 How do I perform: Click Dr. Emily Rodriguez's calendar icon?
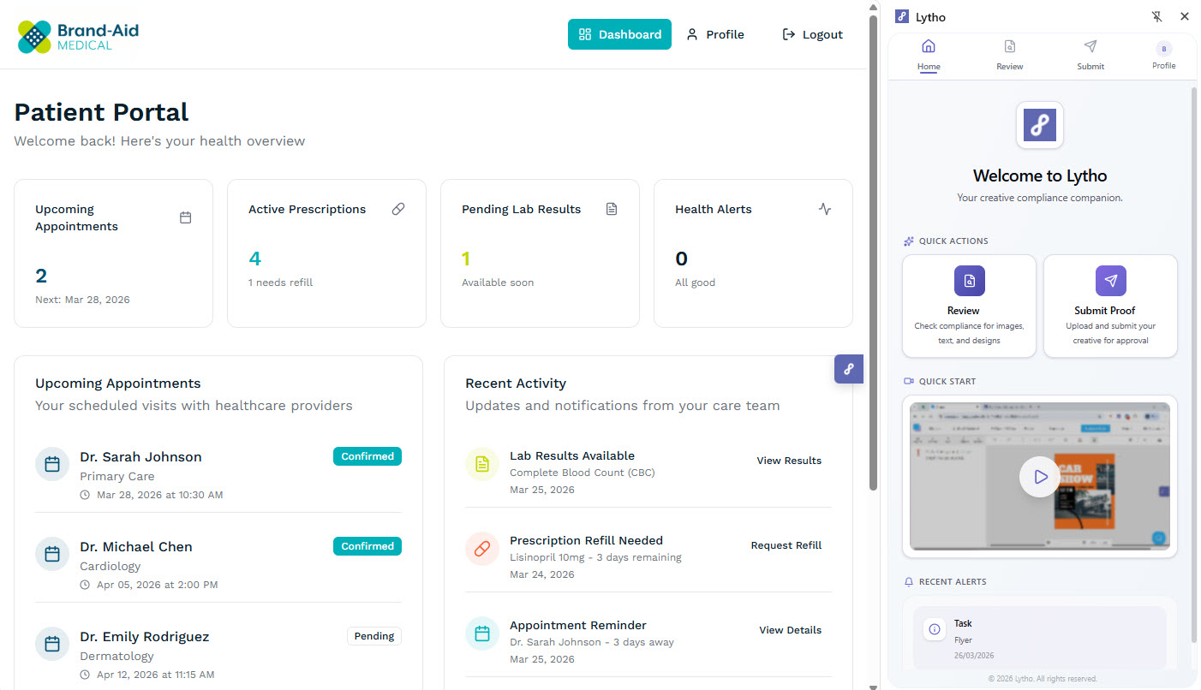click(52, 645)
